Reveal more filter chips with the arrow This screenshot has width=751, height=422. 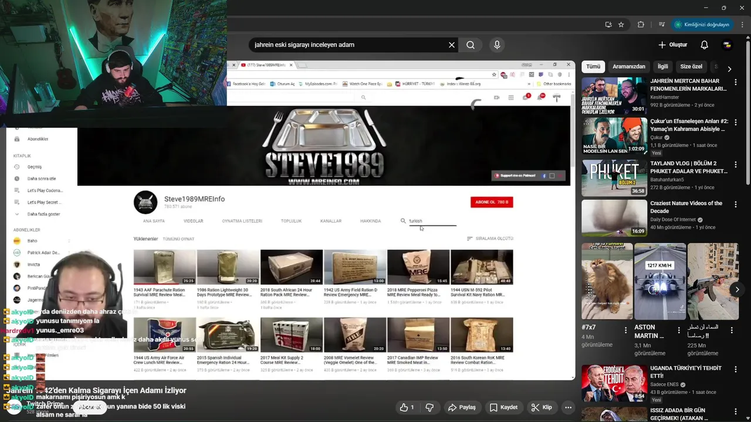[x=729, y=69]
